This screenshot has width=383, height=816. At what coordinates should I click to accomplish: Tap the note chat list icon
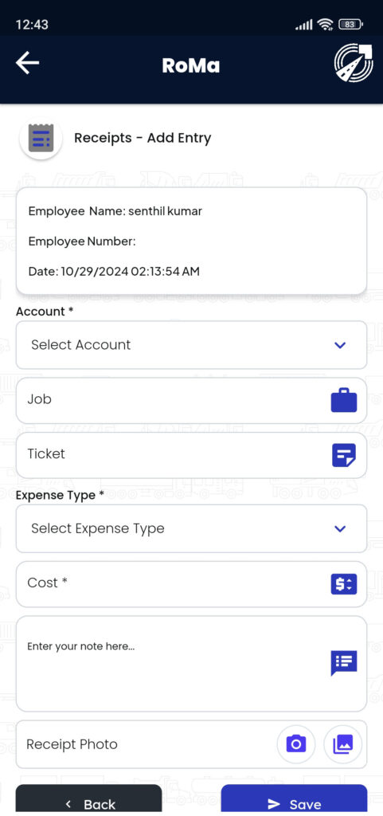click(344, 663)
